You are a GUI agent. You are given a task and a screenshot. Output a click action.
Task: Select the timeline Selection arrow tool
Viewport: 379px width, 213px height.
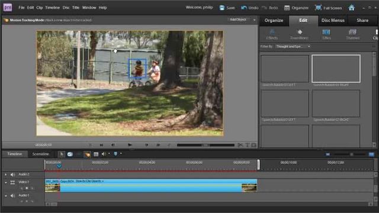point(62,154)
